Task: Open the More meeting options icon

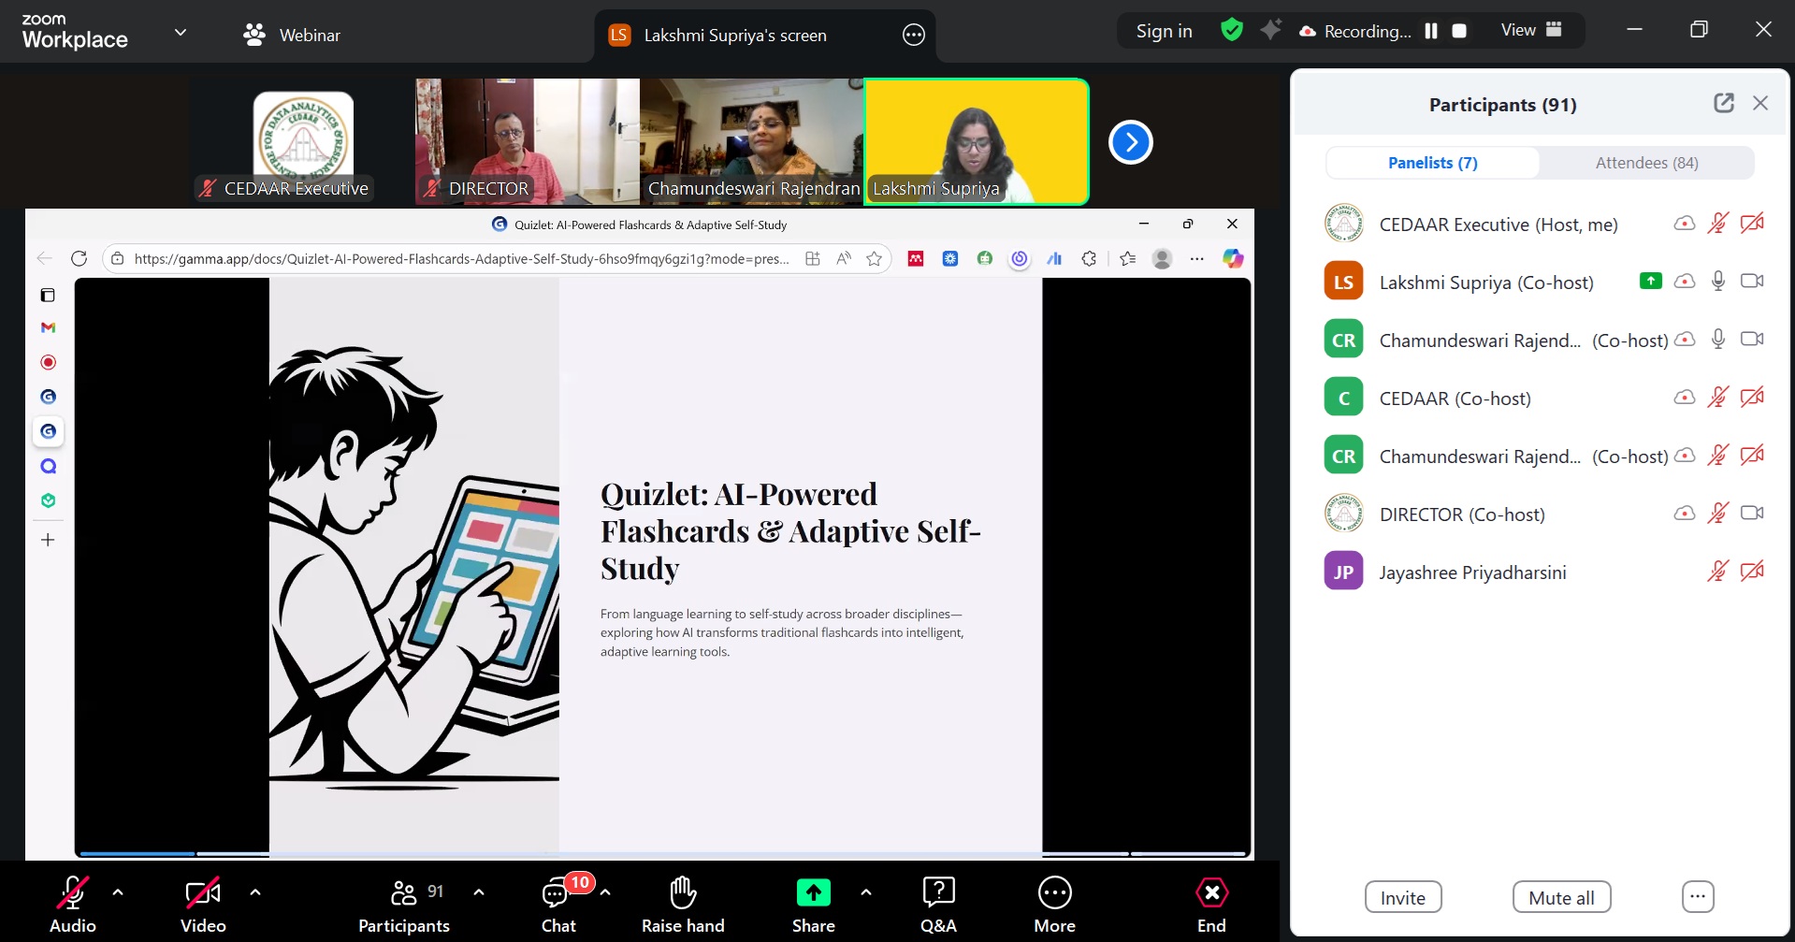Action: pos(1054,893)
